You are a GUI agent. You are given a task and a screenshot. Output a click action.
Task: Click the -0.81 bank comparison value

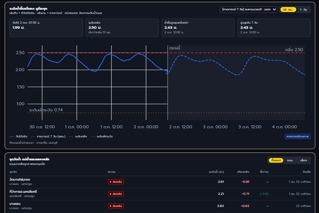(x=245, y=182)
